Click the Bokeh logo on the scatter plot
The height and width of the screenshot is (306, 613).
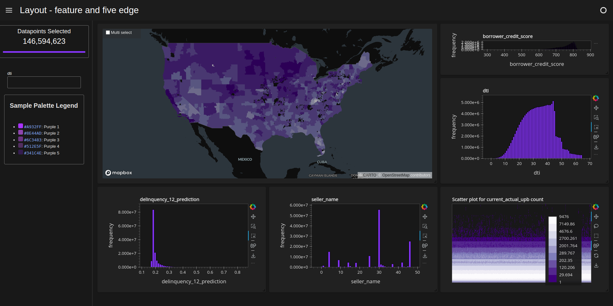(596, 207)
